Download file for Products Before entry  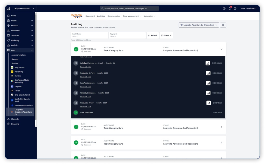85,77
